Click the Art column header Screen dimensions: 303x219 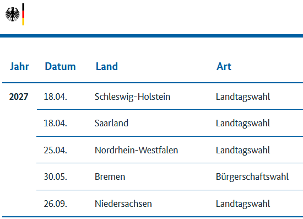[224, 66]
